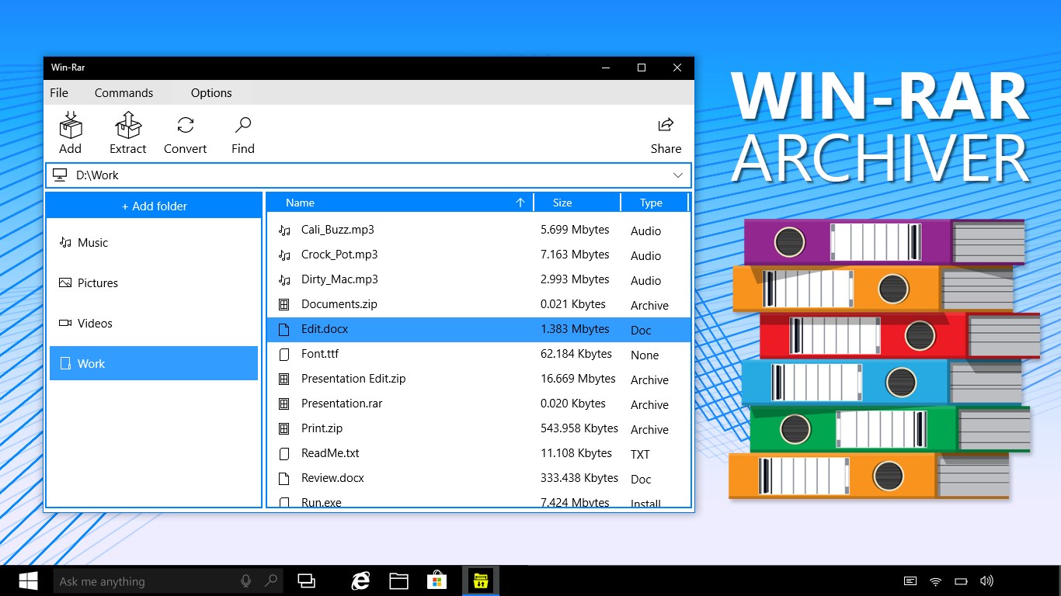Open the Windows Start menu

point(29,581)
